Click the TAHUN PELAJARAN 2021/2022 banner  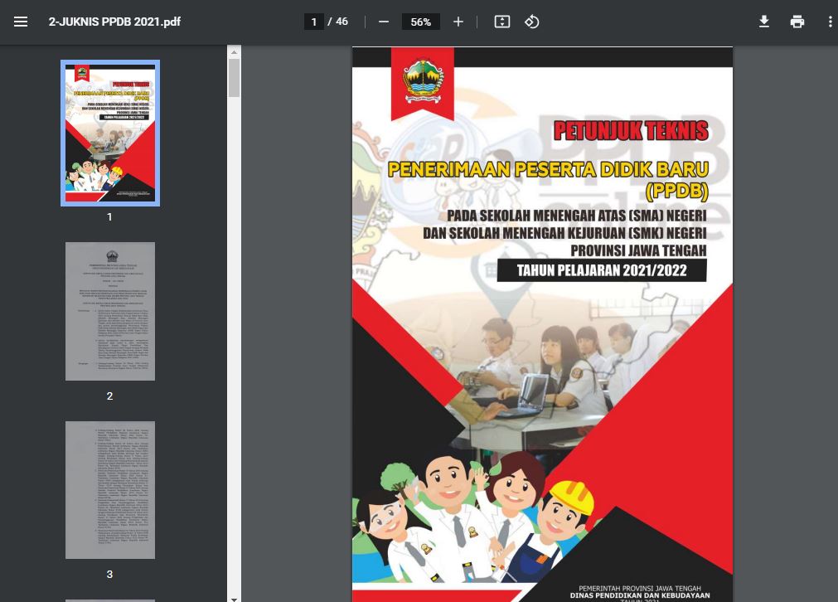point(602,270)
